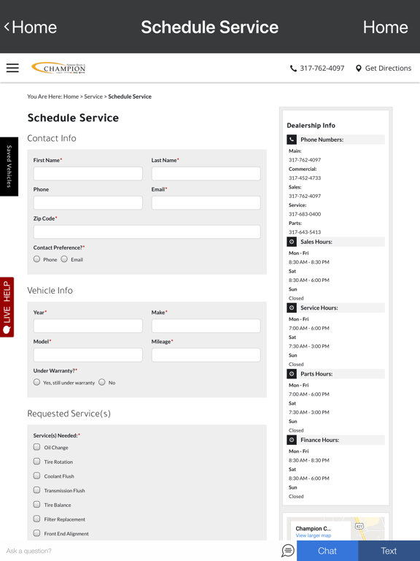Check the Tire Rotation service box
The width and height of the screenshot is (420, 561).
pyautogui.click(x=36, y=461)
